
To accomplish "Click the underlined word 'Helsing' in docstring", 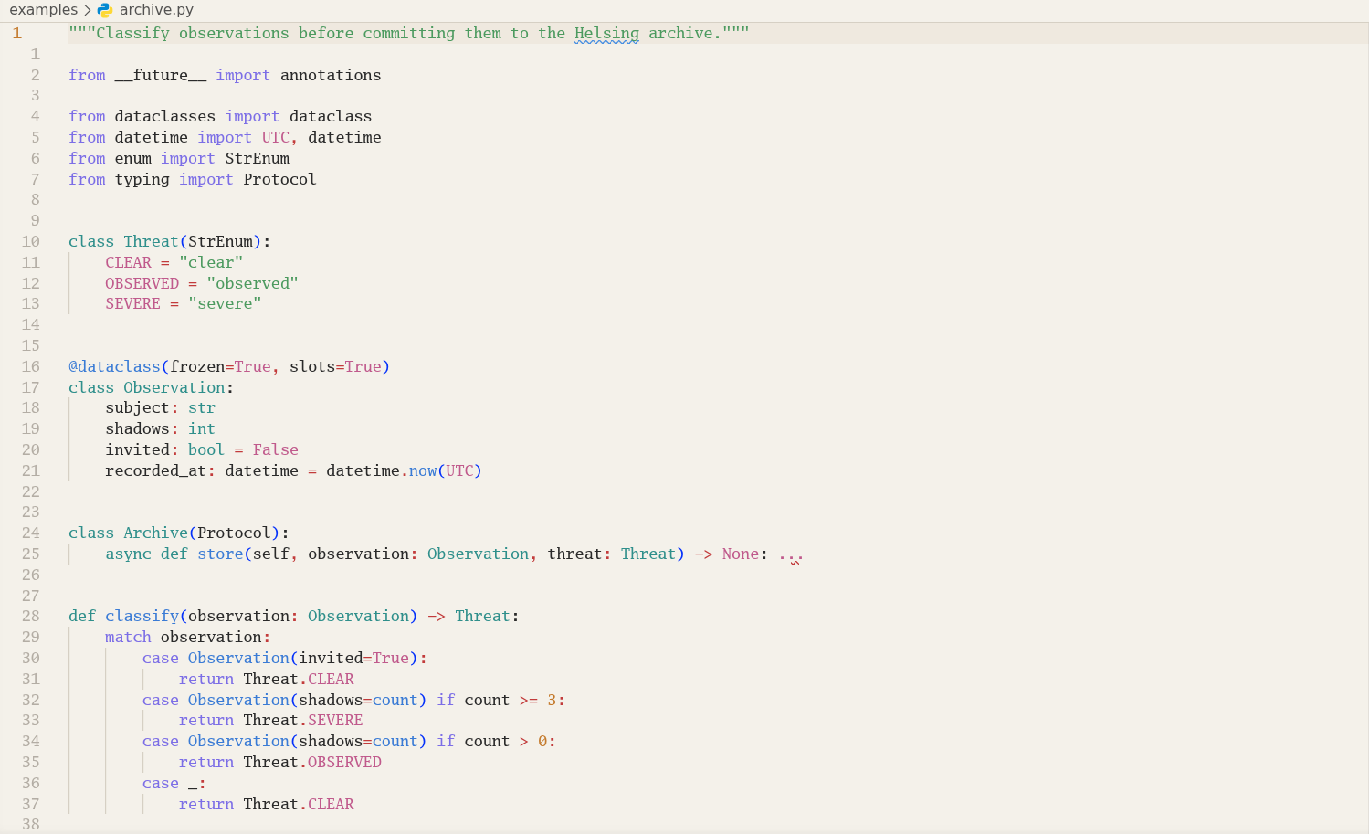I will 606,34.
